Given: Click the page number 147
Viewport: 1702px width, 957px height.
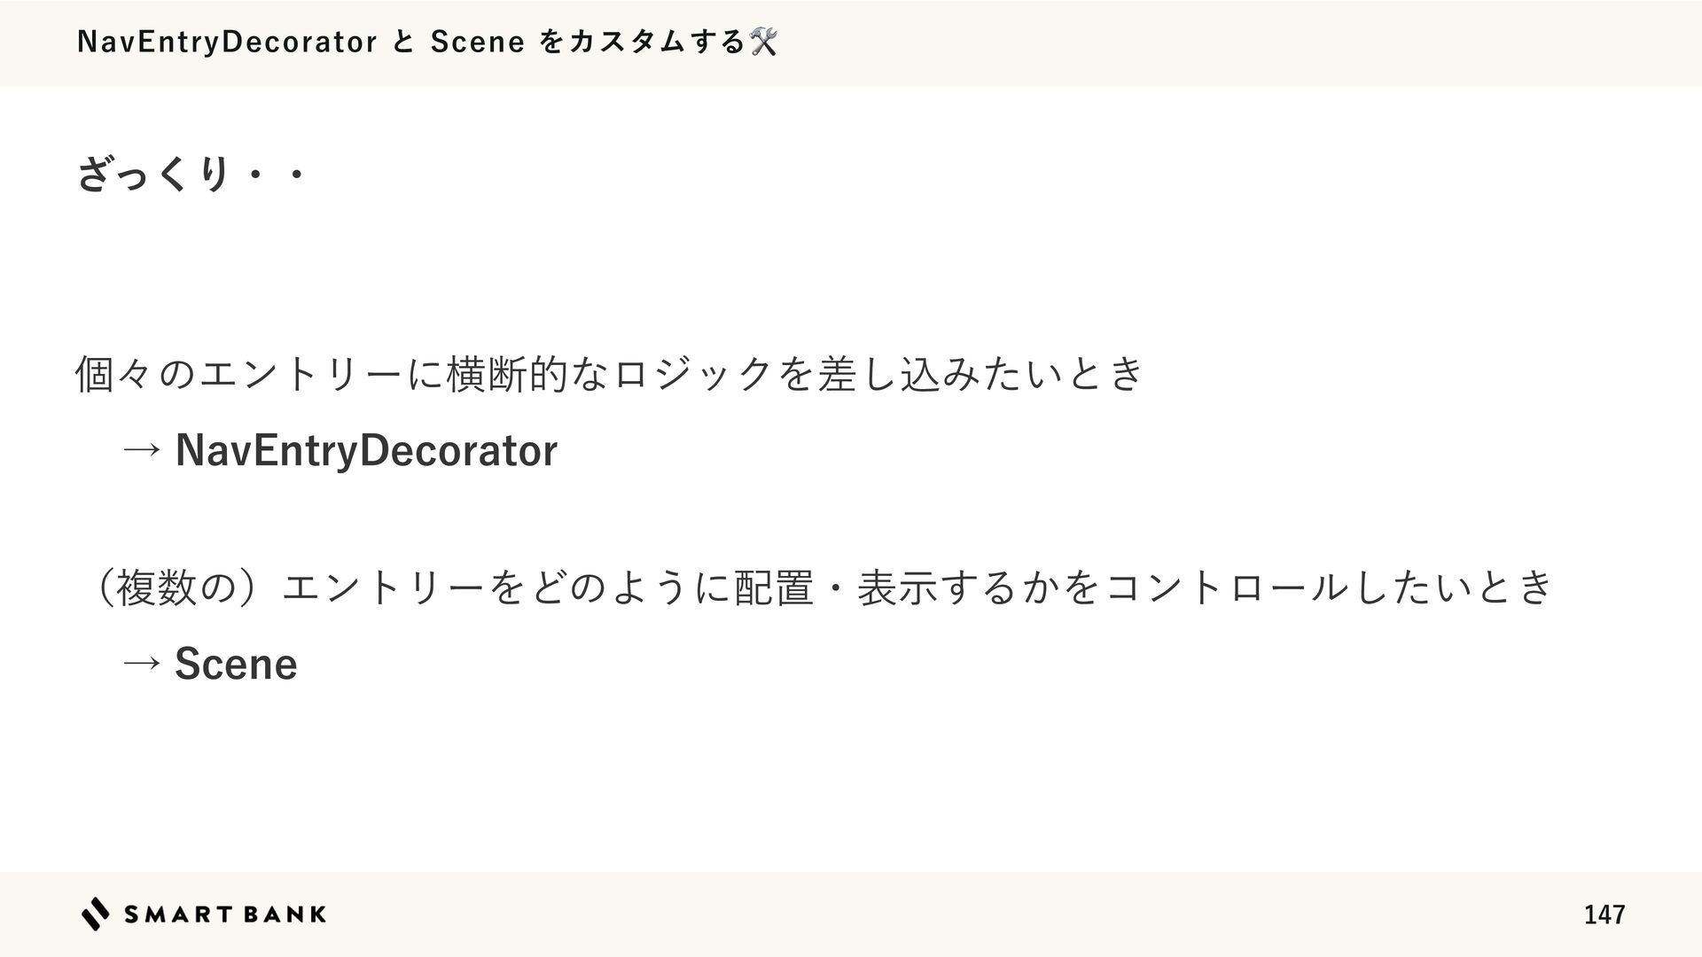Looking at the screenshot, I should [1604, 914].
